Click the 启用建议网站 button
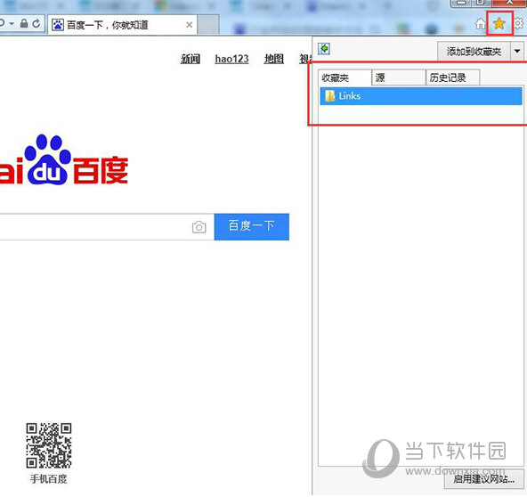Screen dimensions: 527x497 [483, 479]
